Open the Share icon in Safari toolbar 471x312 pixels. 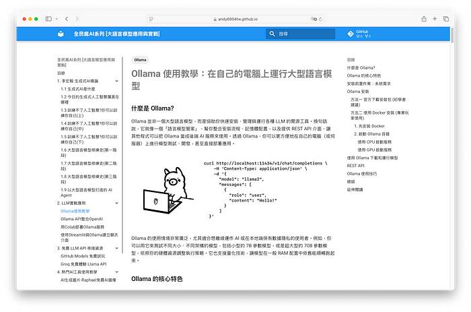[x=424, y=19]
